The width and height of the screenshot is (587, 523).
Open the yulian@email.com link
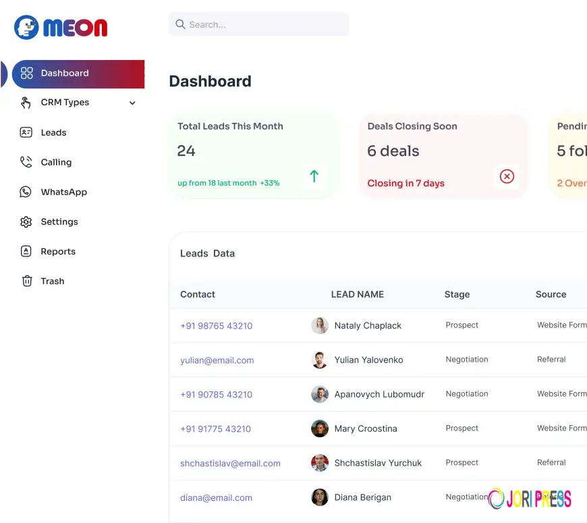(217, 360)
